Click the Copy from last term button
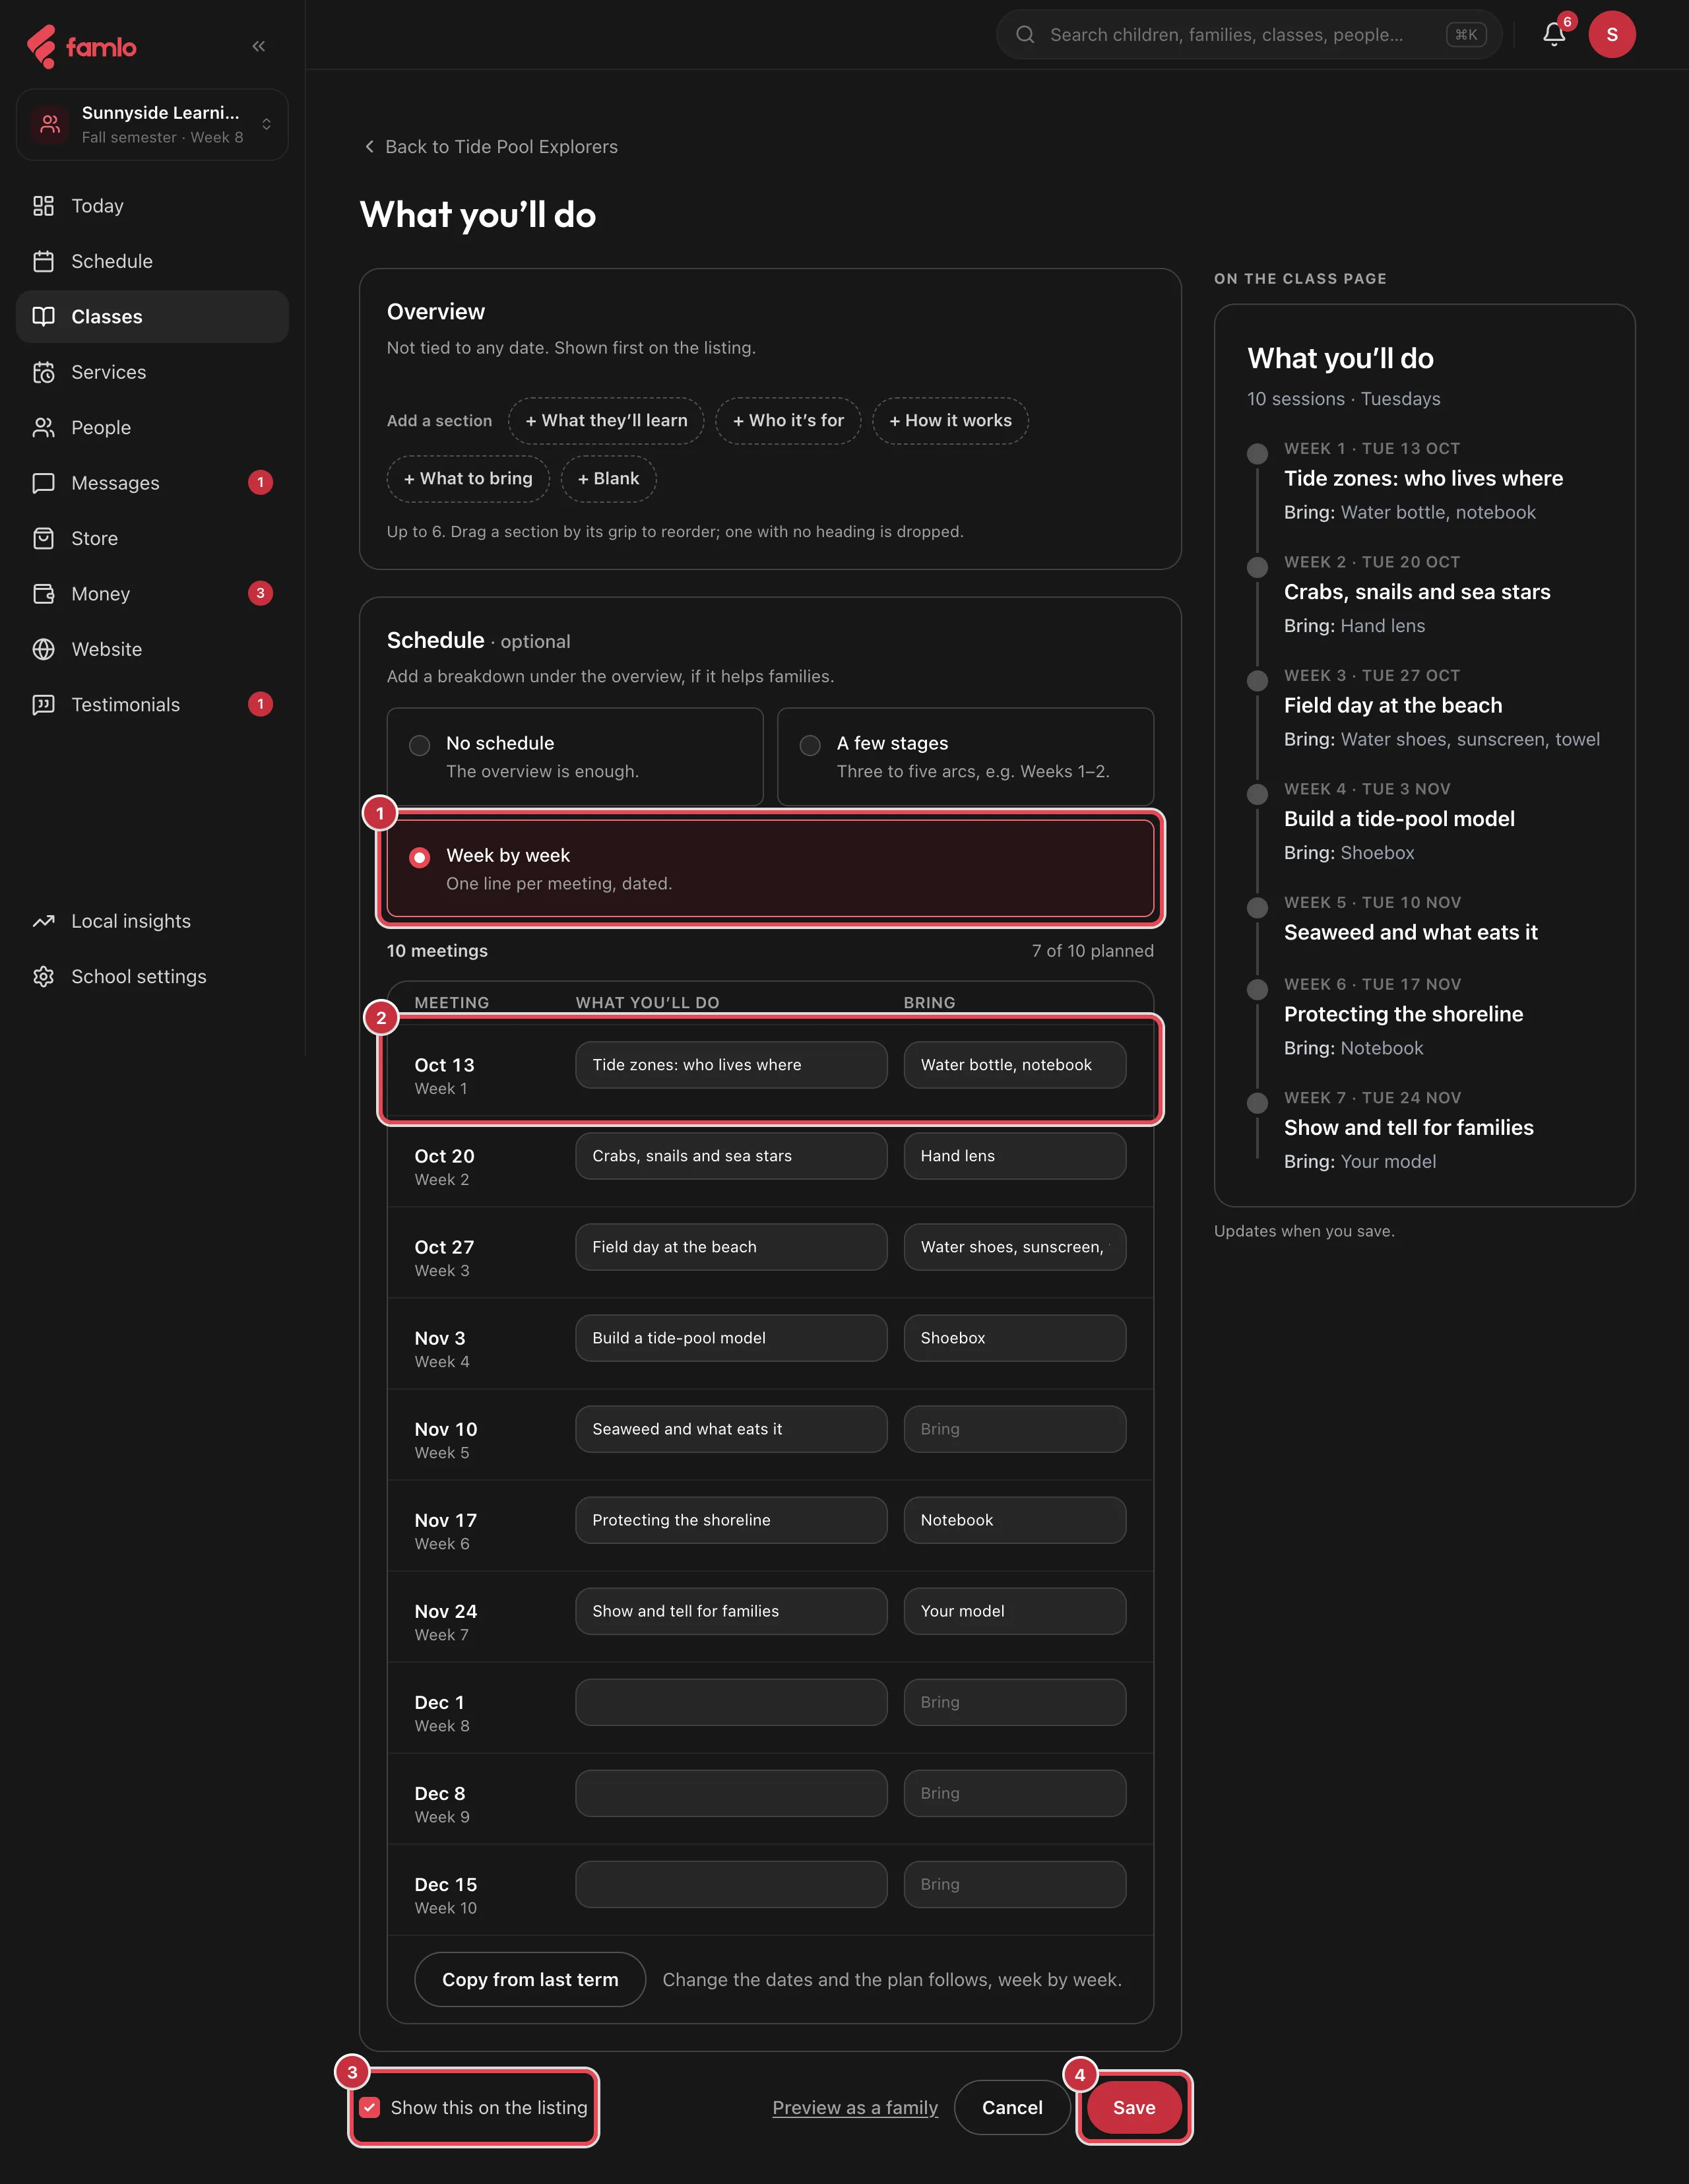 click(530, 1979)
